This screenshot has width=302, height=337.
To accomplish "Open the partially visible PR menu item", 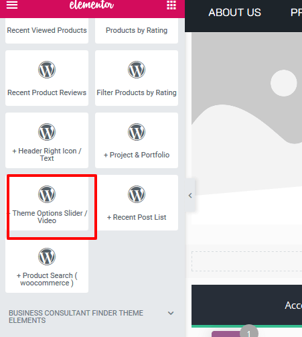I will pos(296,13).
